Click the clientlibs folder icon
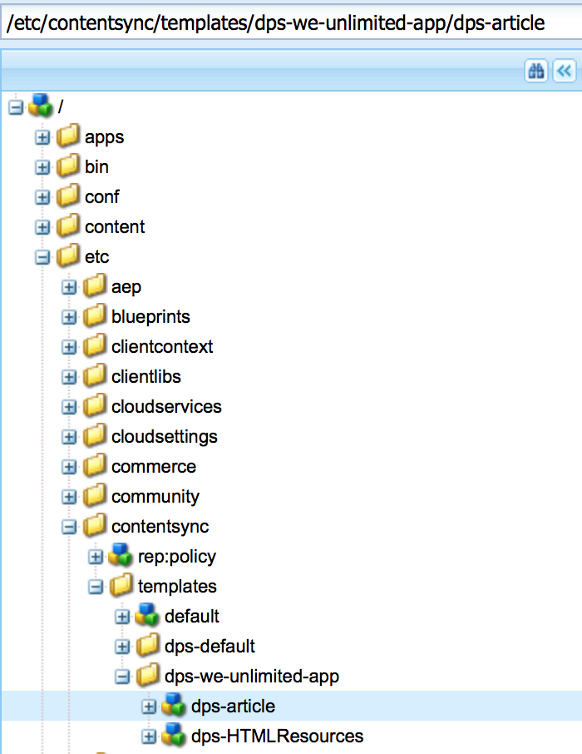This screenshot has height=754, width=582. pos(94,375)
